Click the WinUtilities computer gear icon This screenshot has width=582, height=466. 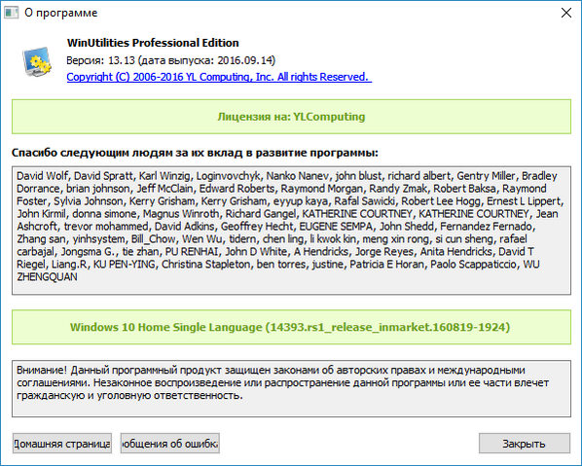(37, 61)
